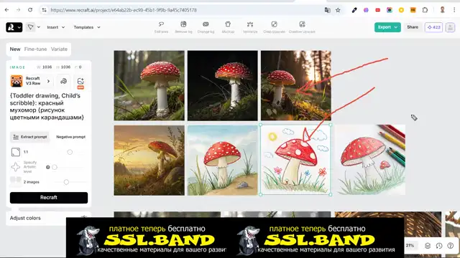Click the translate page icon
This screenshot has width=460, height=258.
pos(328,10)
